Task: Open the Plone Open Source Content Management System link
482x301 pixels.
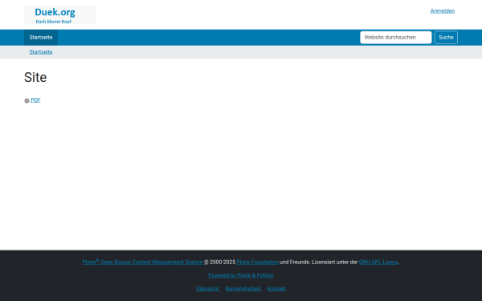Action: (x=143, y=262)
